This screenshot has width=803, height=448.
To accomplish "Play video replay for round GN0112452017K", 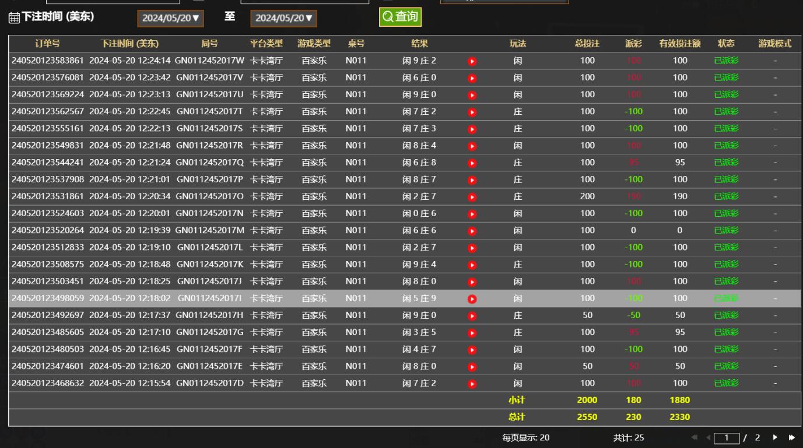I will click(472, 265).
